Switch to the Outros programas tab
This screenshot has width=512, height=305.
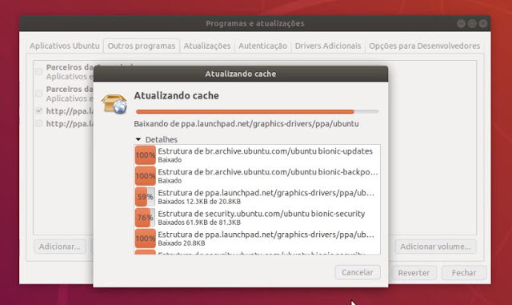(x=142, y=46)
